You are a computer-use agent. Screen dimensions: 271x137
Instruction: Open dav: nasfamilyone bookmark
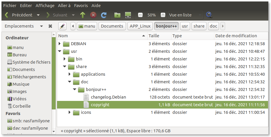click(x=28, y=128)
